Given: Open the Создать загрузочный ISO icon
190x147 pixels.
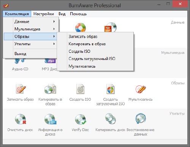Looking at the screenshot, I should (110, 89).
